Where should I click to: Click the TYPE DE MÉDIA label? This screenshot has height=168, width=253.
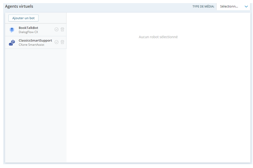(203, 7)
